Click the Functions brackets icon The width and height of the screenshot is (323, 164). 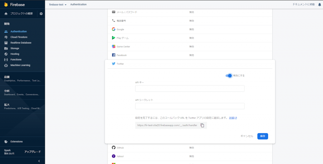pos(6,59)
